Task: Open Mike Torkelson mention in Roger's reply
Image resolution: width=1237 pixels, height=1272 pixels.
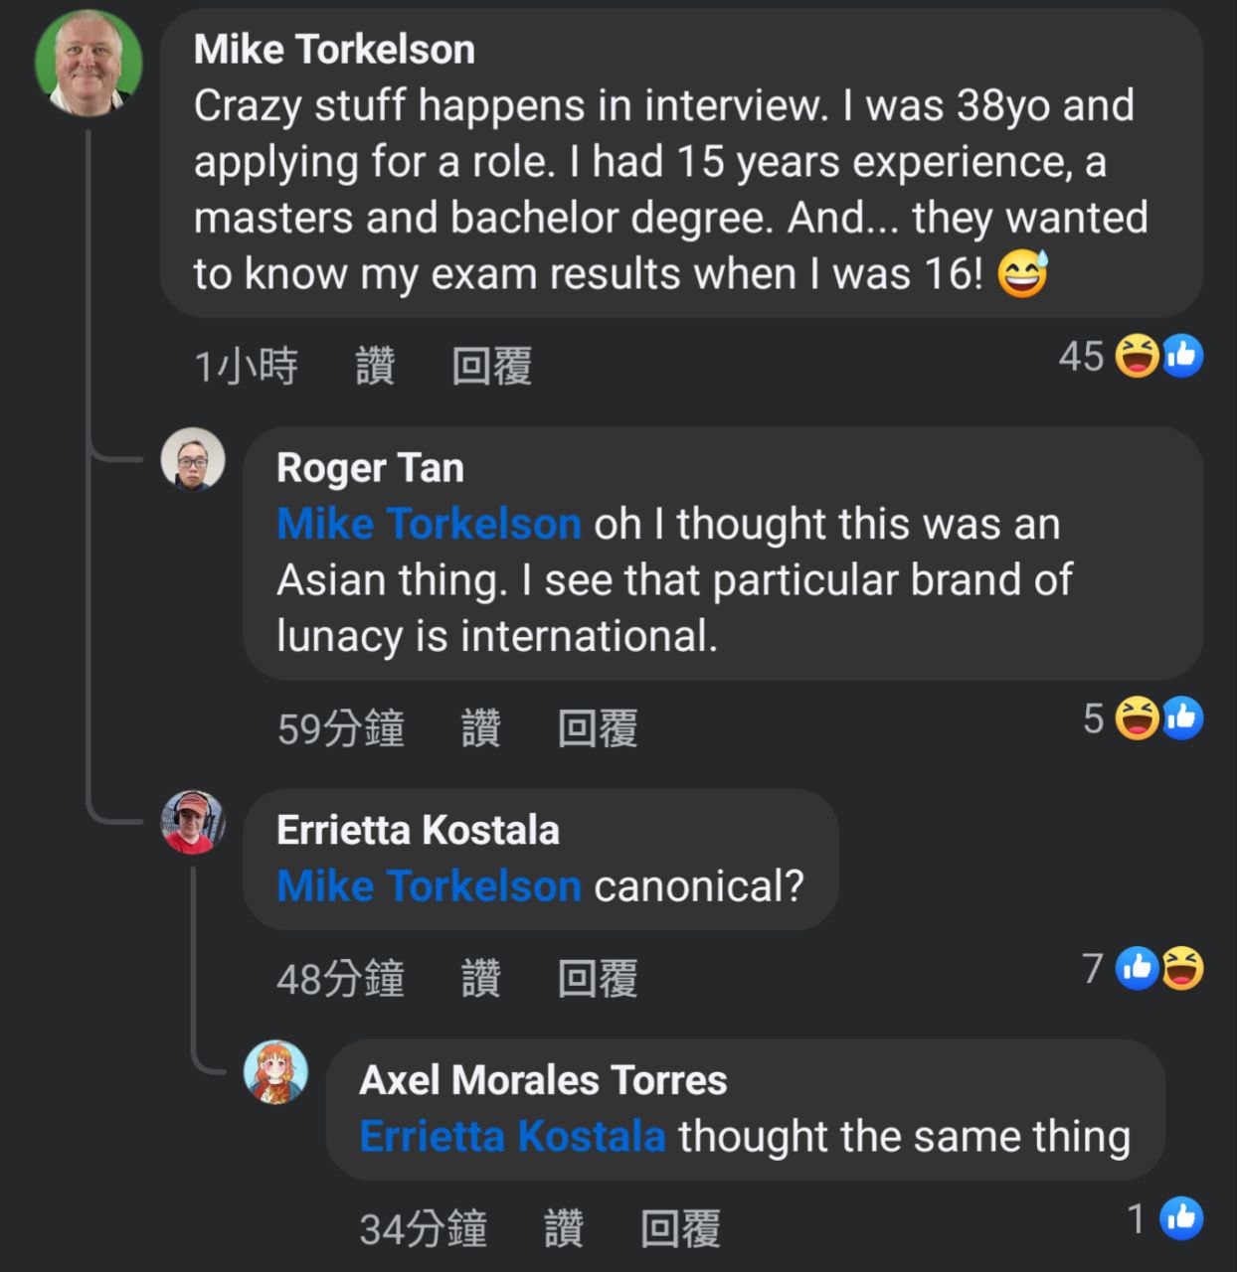Action: click(429, 524)
